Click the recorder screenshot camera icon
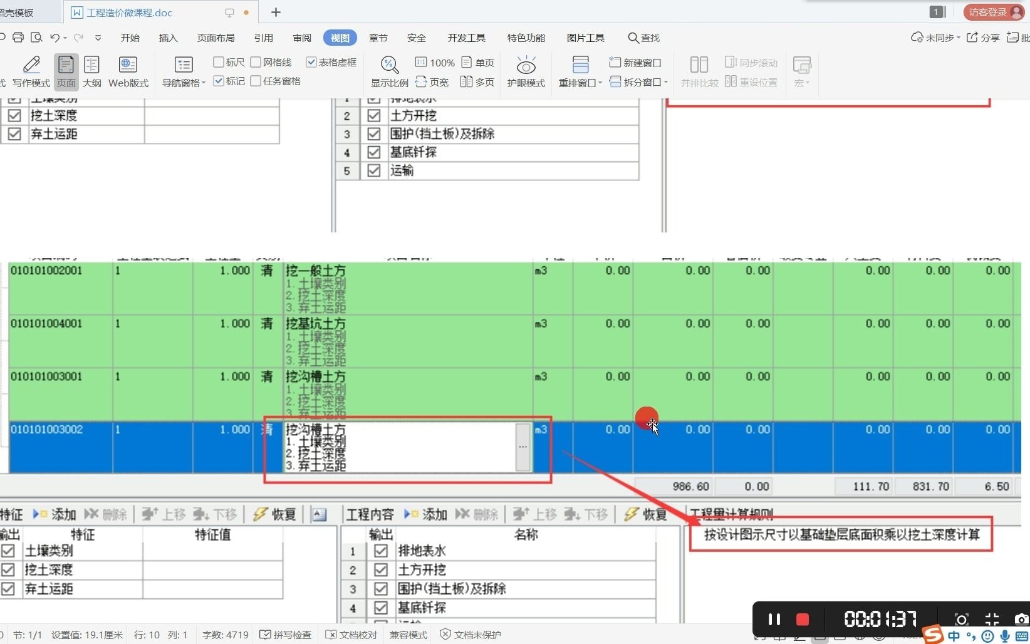The height and width of the screenshot is (644, 1030). [1021, 620]
